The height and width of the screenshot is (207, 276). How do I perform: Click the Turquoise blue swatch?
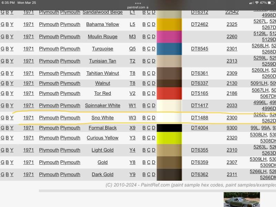tap(169, 49)
